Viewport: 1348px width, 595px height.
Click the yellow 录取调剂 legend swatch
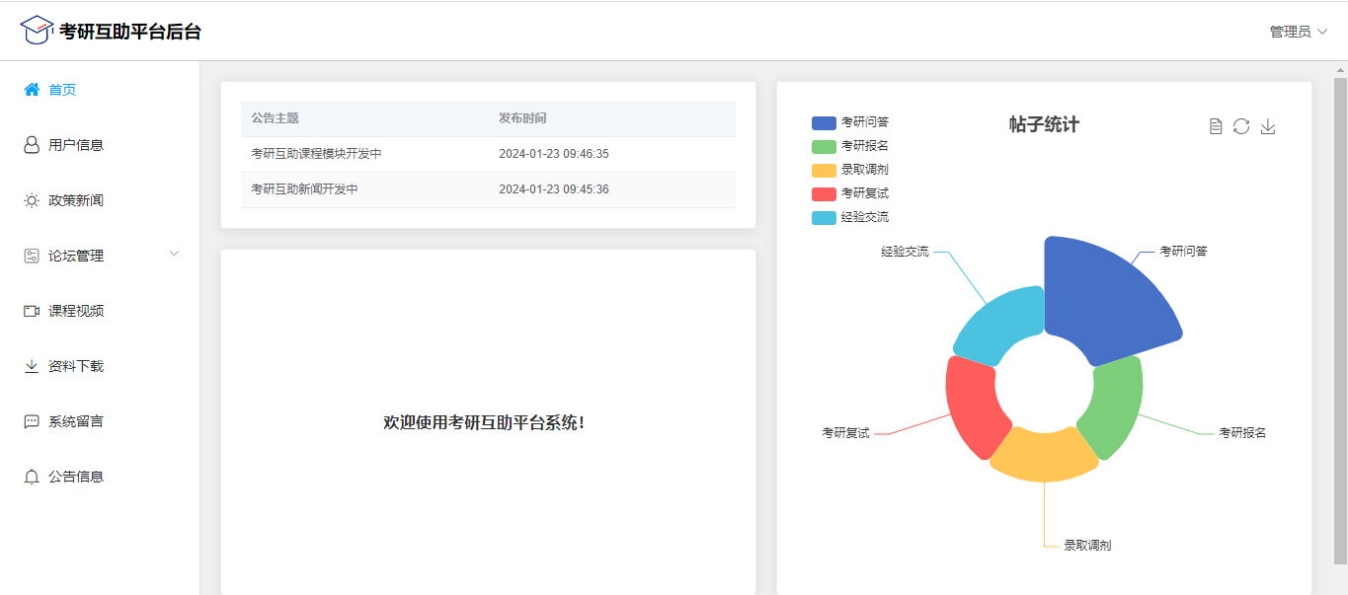click(824, 170)
